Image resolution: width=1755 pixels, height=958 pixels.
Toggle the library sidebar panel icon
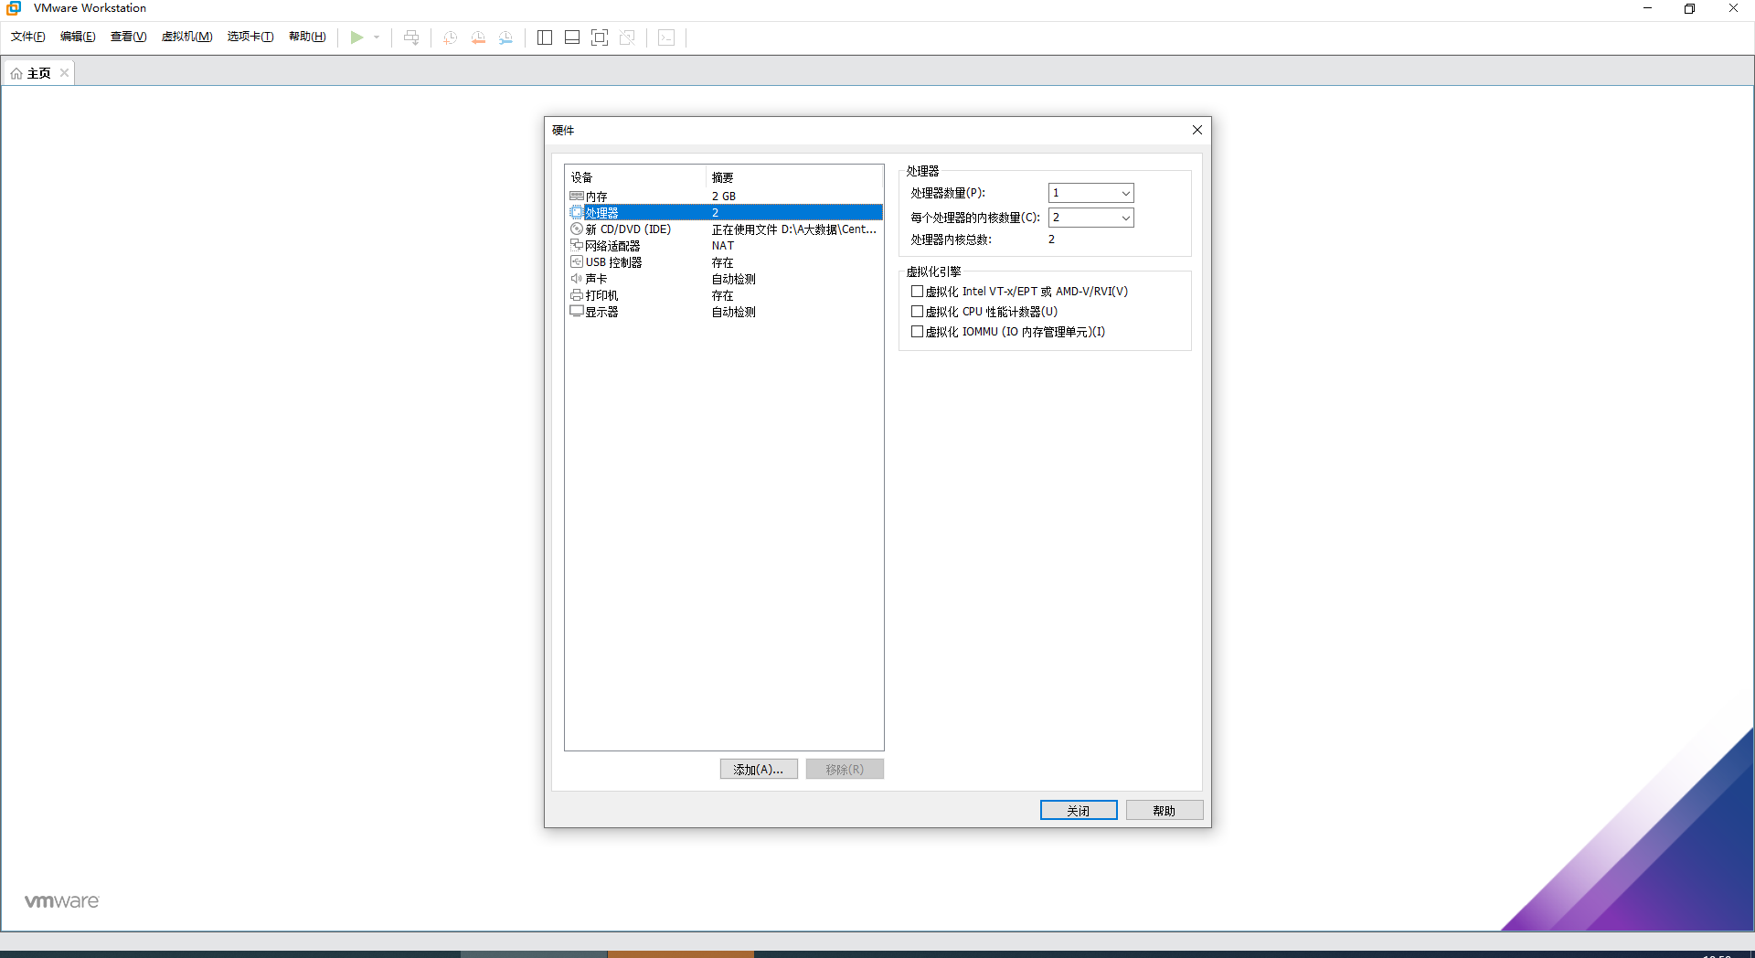545,37
